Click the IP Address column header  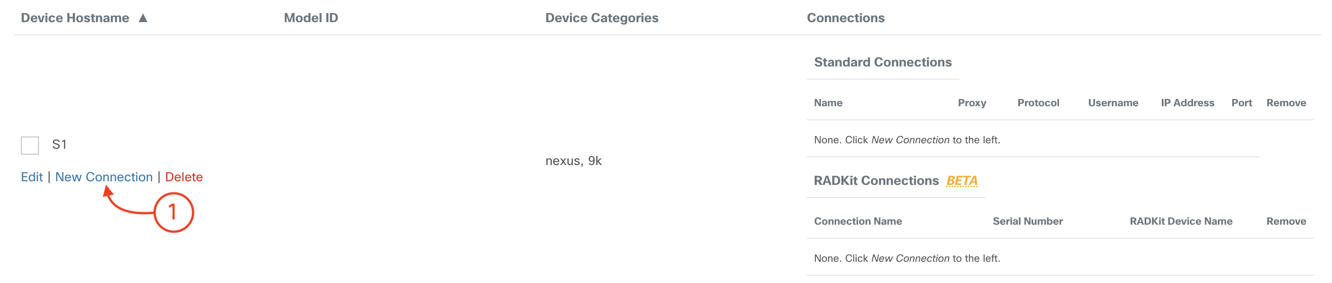pos(1187,103)
